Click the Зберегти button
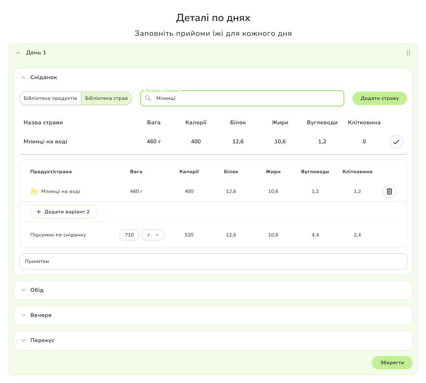The image size is (426, 383). 392,363
